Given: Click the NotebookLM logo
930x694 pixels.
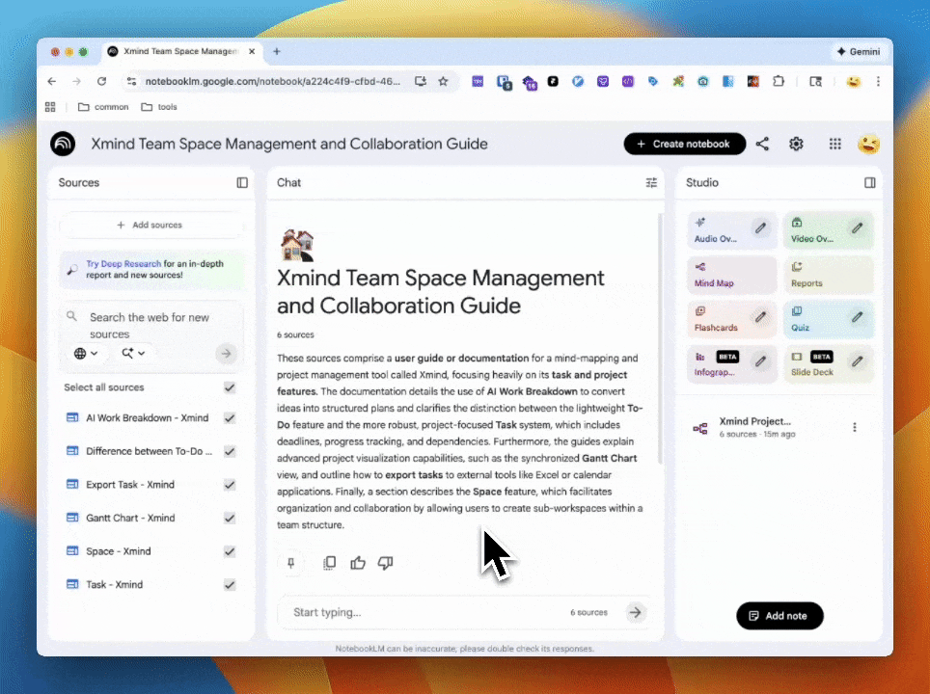Looking at the screenshot, I should coord(63,144).
